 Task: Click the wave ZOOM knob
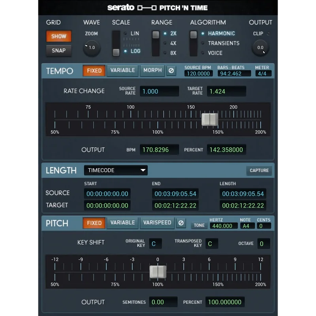coord(92,48)
